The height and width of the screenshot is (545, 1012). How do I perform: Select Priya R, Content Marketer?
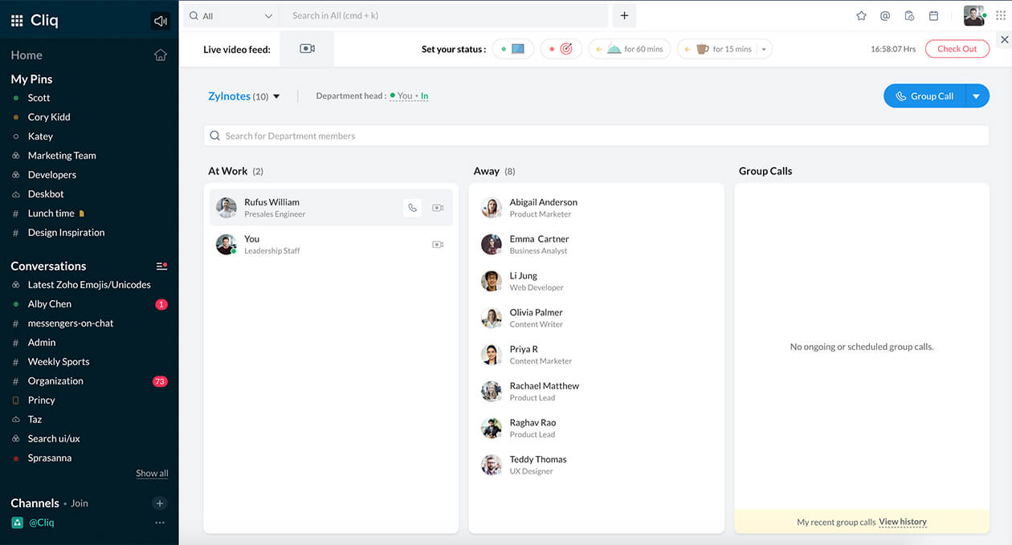click(x=596, y=355)
